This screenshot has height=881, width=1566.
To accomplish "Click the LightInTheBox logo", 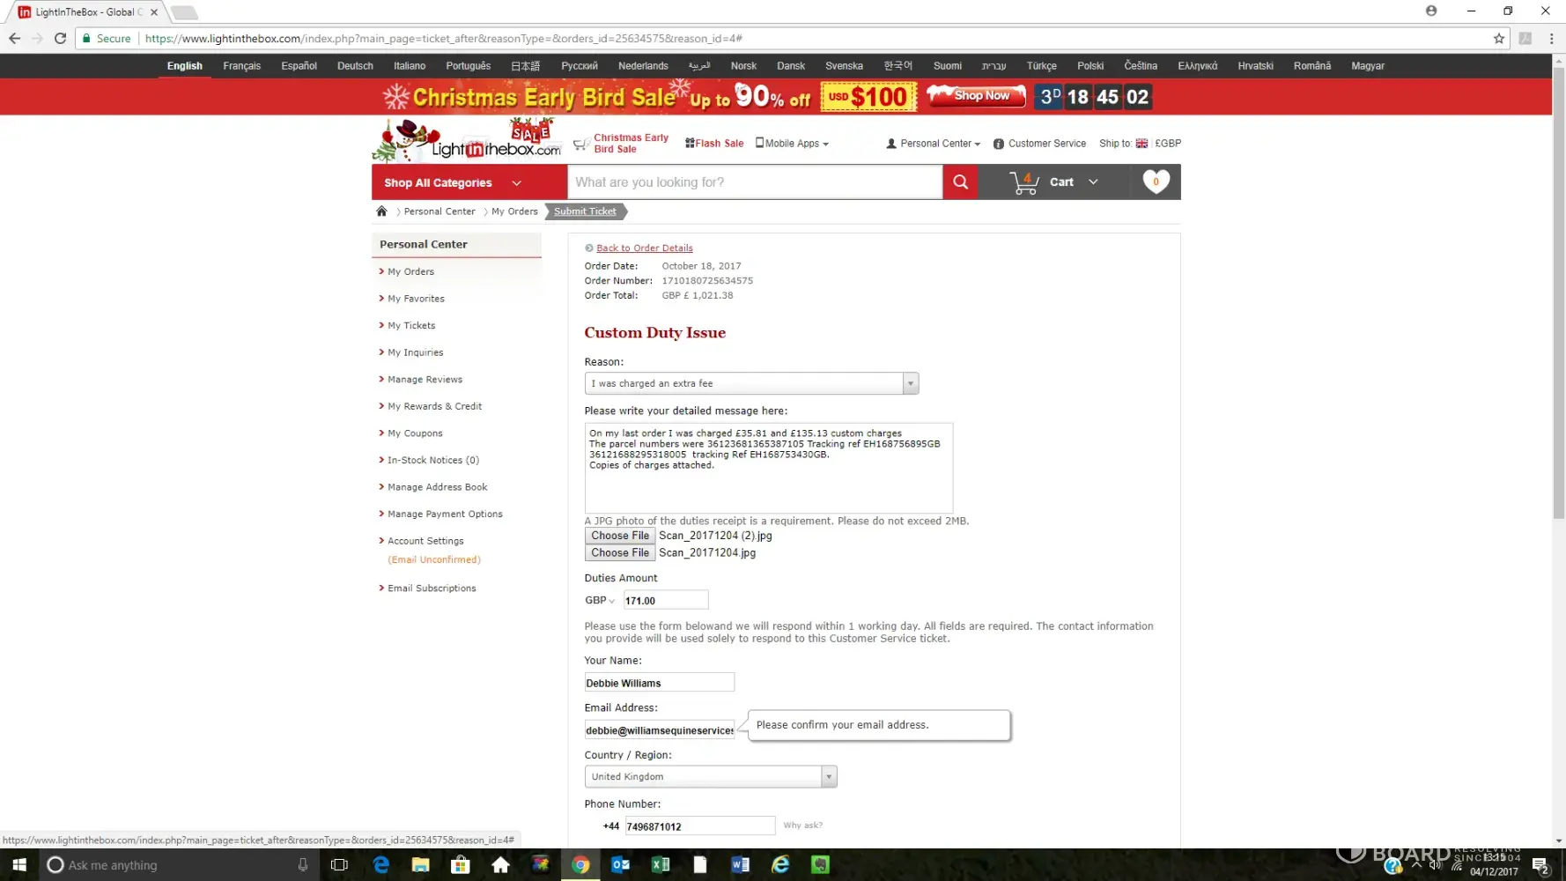I will pos(468,141).
